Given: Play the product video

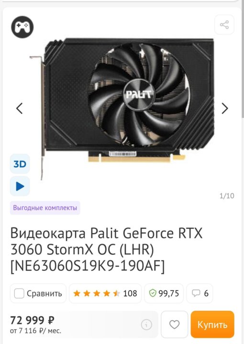Looking at the screenshot, I should (x=20, y=186).
